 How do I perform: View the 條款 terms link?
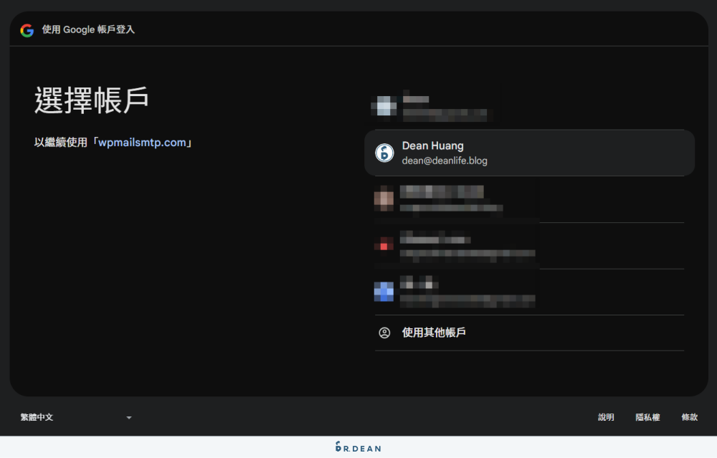(689, 417)
